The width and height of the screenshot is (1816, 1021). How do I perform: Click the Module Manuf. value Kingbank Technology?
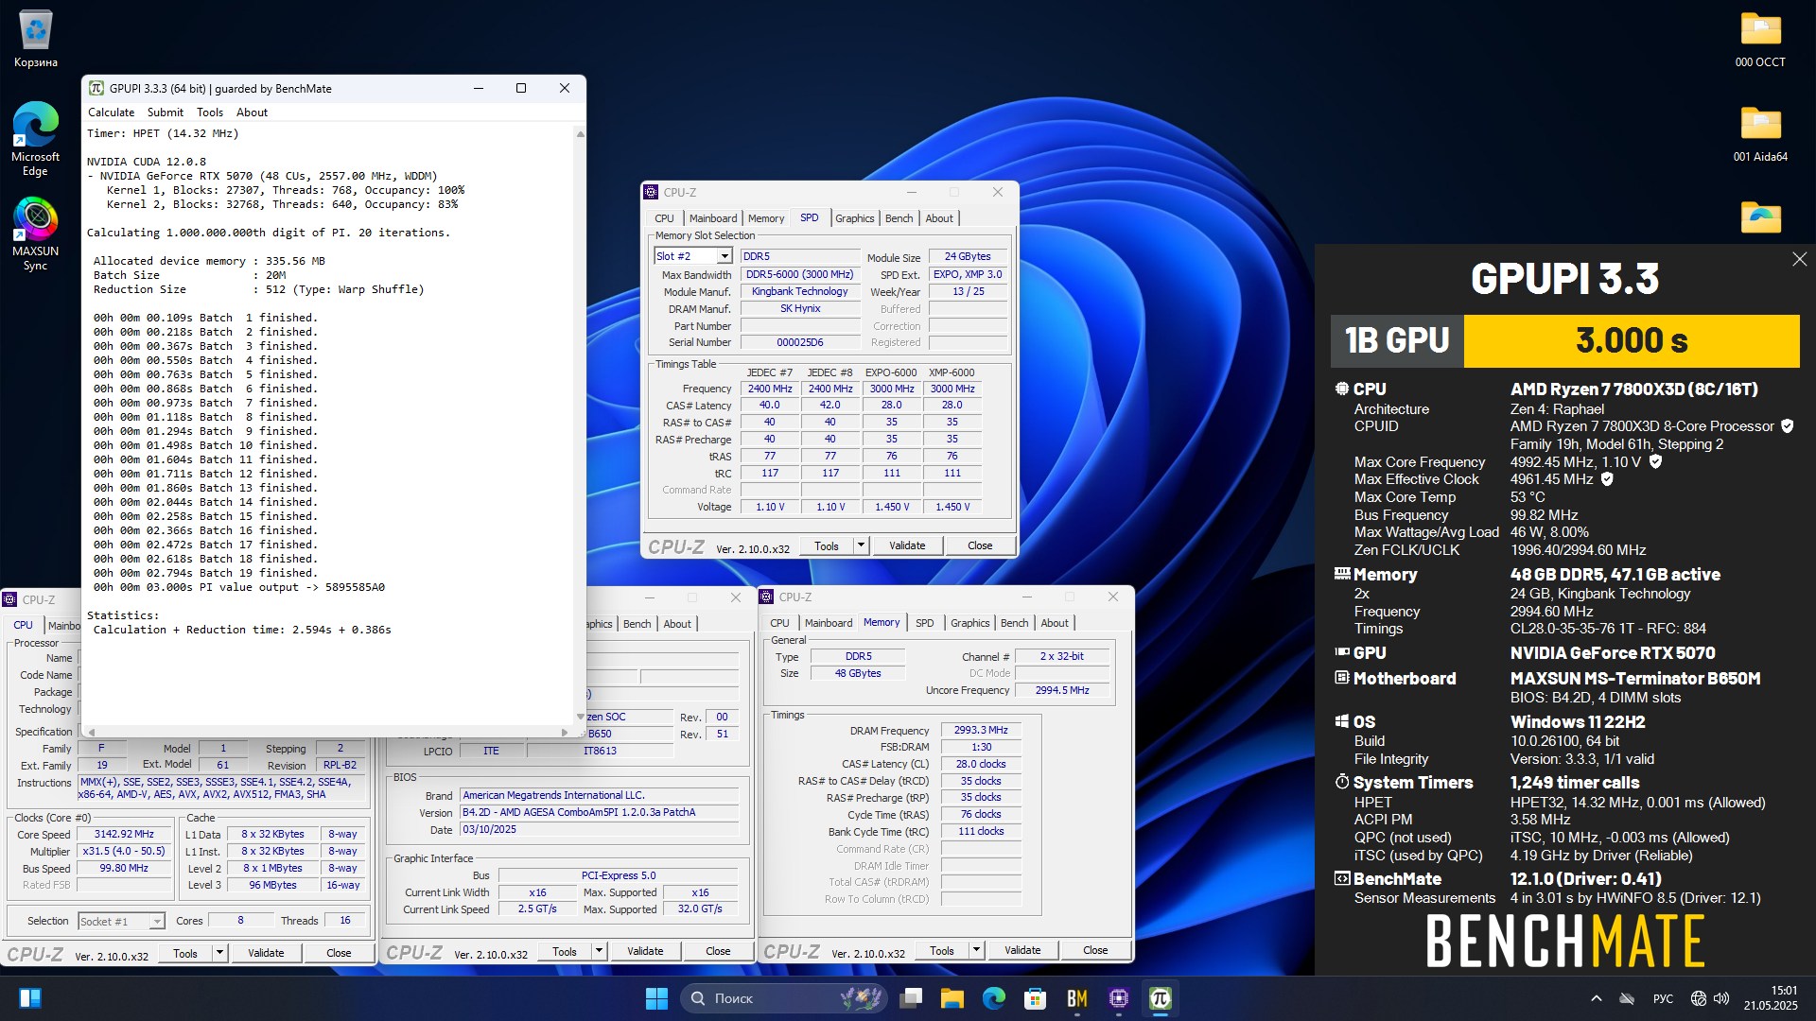tap(799, 291)
